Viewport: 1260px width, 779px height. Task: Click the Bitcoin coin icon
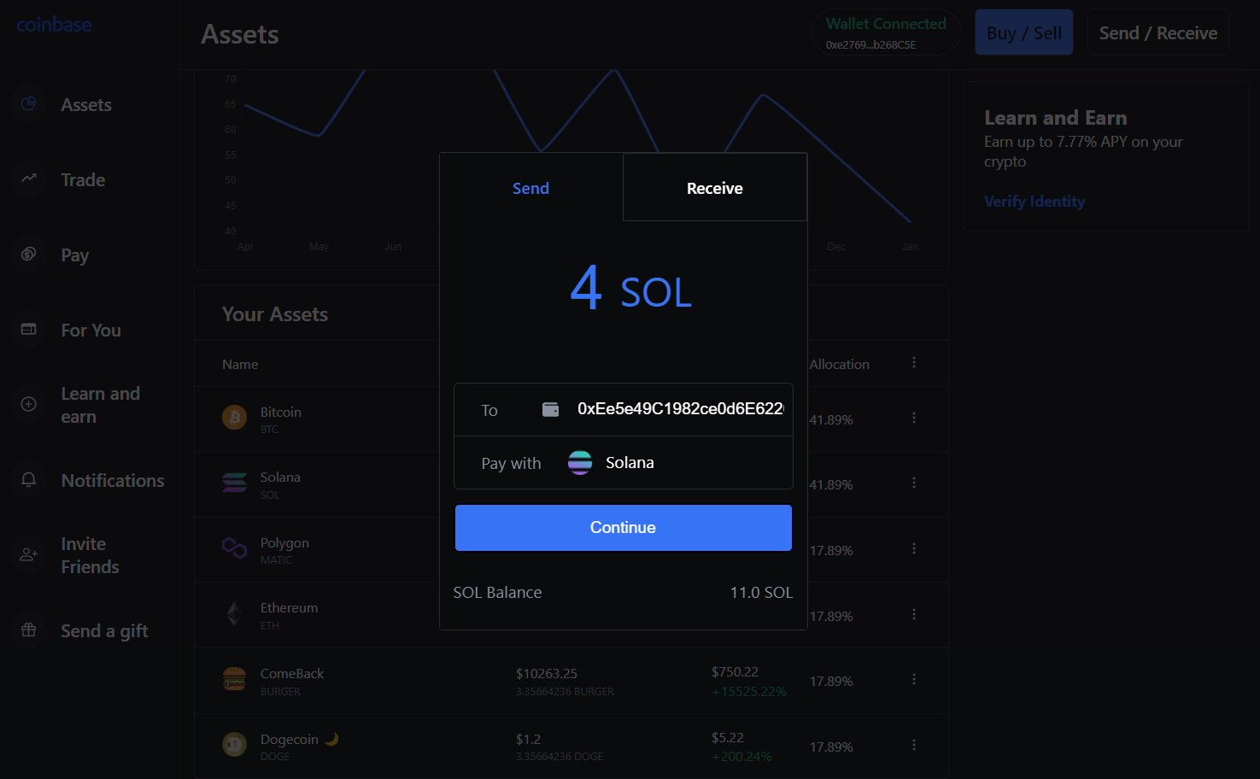[x=234, y=417]
